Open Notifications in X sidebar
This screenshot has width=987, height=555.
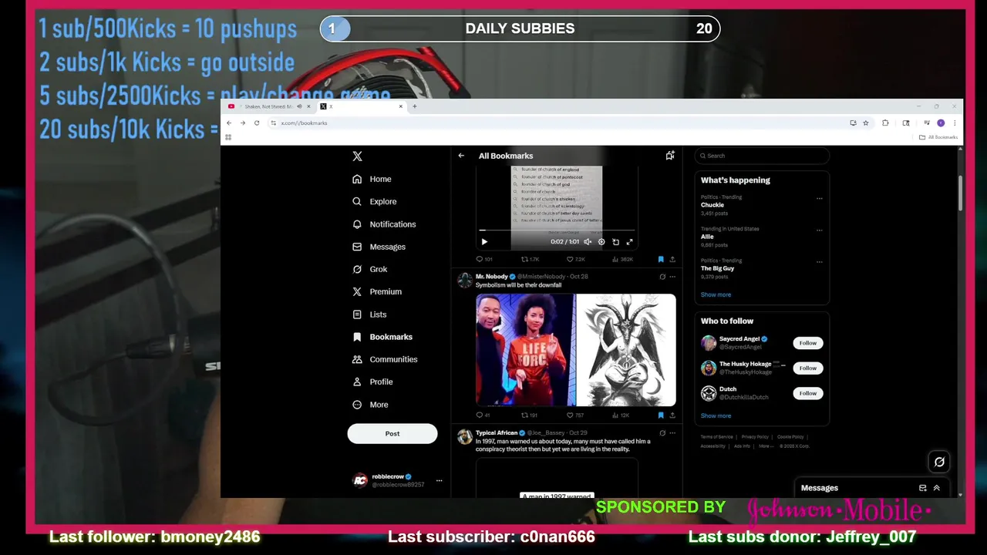[383, 224]
